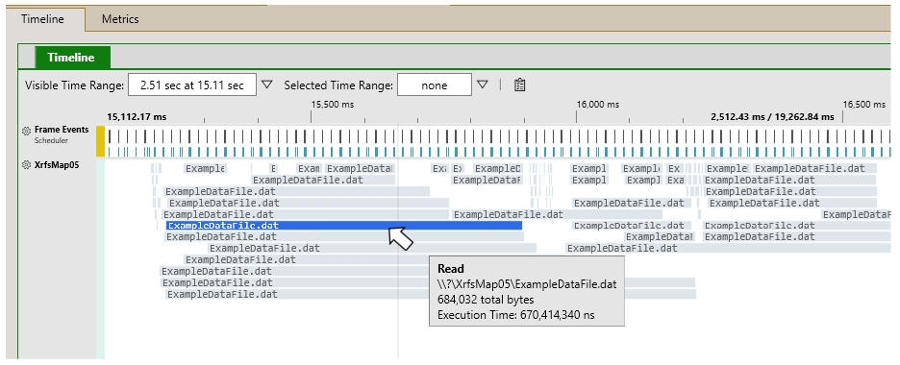This screenshot has width=900, height=365.
Task: Open the Frame Events gear settings
Action: [x=26, y=132]
